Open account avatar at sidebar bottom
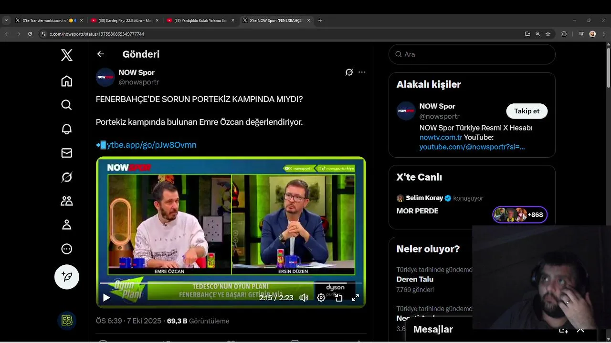The image size is (611, 343). [x=67, y=321]
